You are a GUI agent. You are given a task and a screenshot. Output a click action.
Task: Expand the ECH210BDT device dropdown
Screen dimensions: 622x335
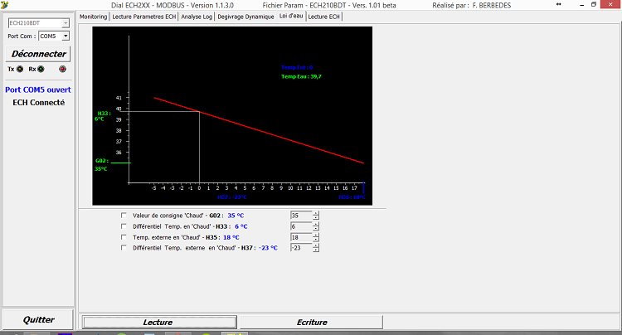point(66,23)
